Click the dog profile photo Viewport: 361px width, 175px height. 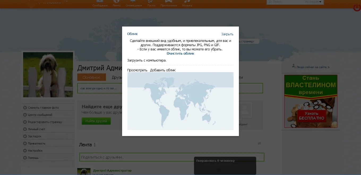[48, 75]
